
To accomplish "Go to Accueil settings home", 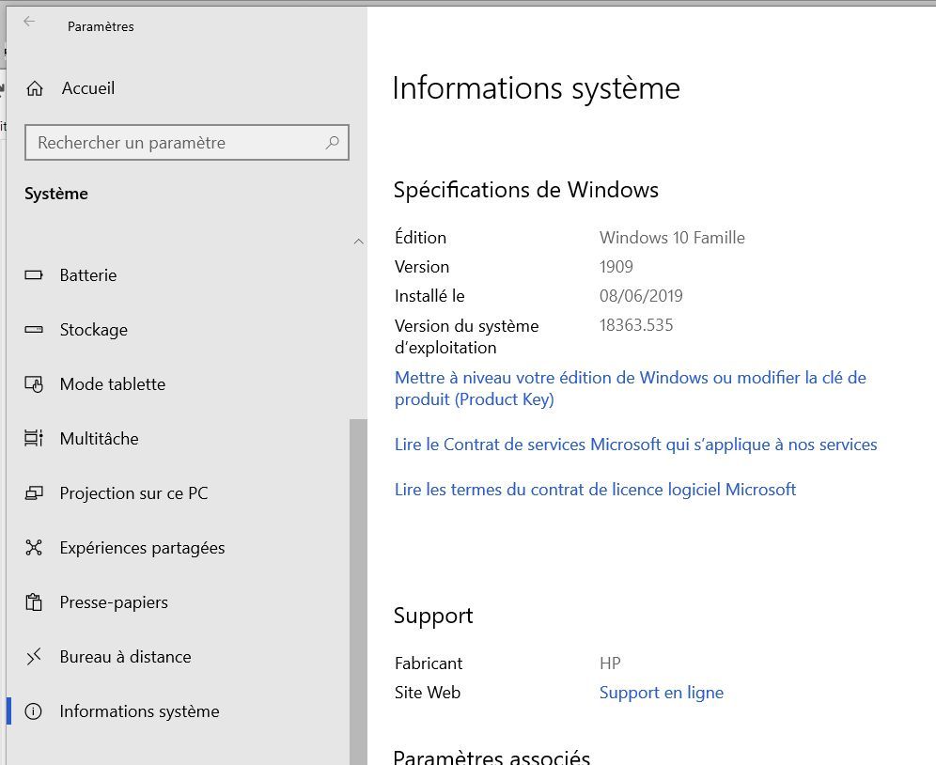I will 87,88.
